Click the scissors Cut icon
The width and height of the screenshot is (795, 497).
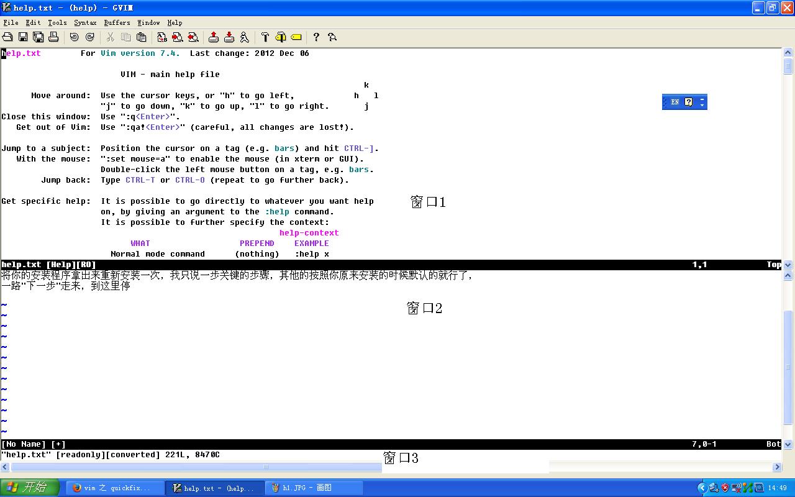[111, 37]
